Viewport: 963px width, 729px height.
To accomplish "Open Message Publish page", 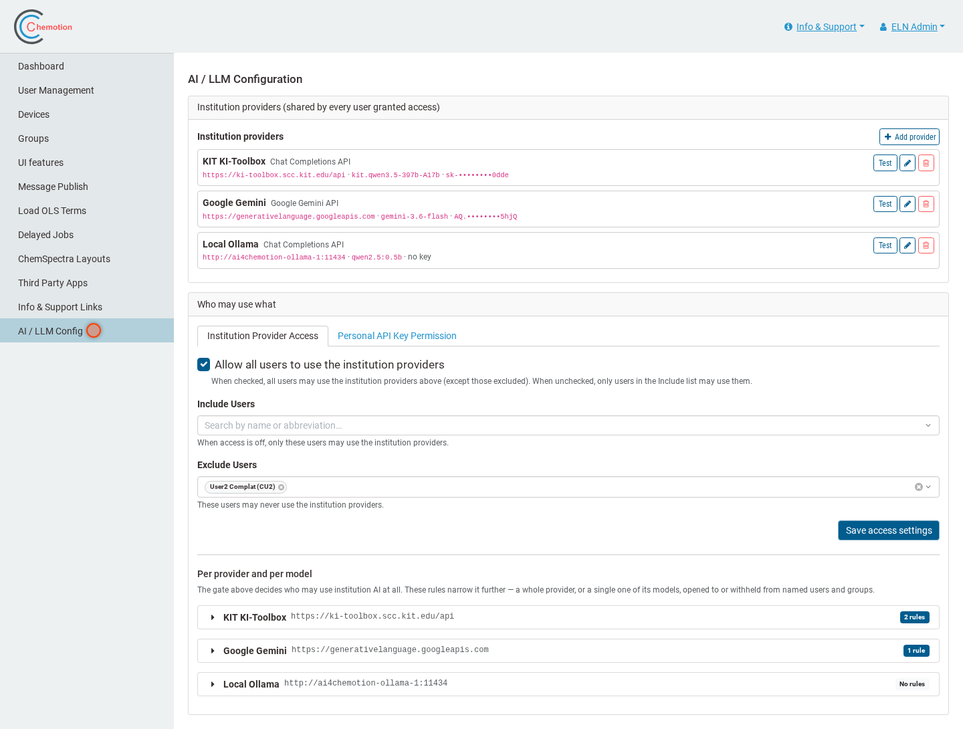I will tap(87, 187).
